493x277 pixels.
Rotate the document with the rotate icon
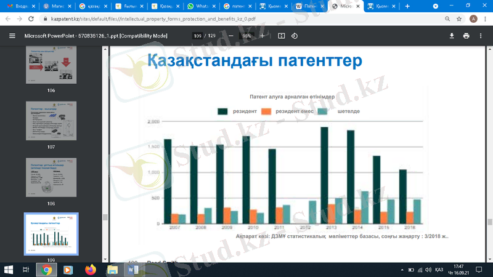[x=295, y=36]
